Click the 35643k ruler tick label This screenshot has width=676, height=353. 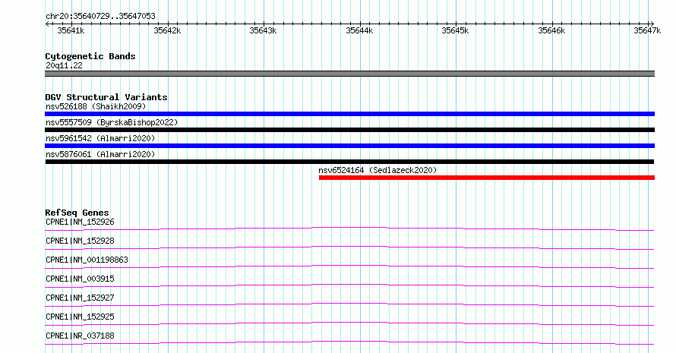[x=263, y=30]
